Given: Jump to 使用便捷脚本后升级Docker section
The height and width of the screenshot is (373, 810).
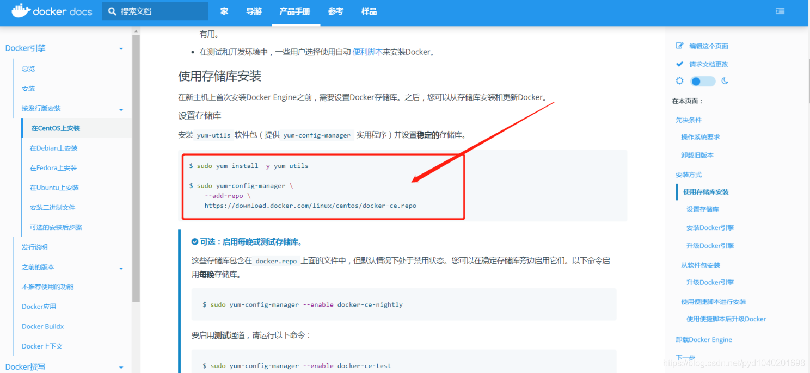Looking at the screenshot, I should [x=726, y=319].
